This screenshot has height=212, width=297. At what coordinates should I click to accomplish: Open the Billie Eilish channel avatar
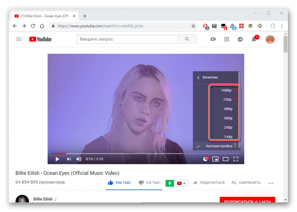[x=22, y=199]
